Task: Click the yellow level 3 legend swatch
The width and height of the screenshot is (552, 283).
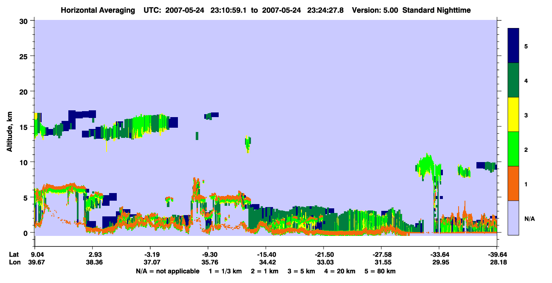Action: [x=513, y=115]
